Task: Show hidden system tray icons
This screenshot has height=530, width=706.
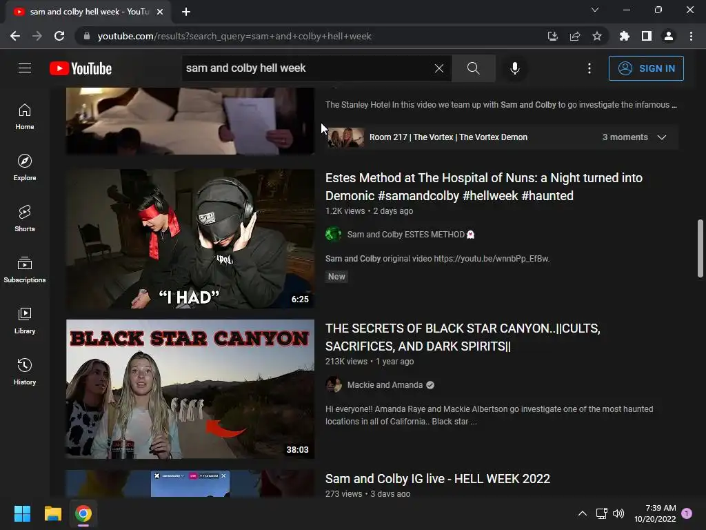Action: (x=582, y=513)
